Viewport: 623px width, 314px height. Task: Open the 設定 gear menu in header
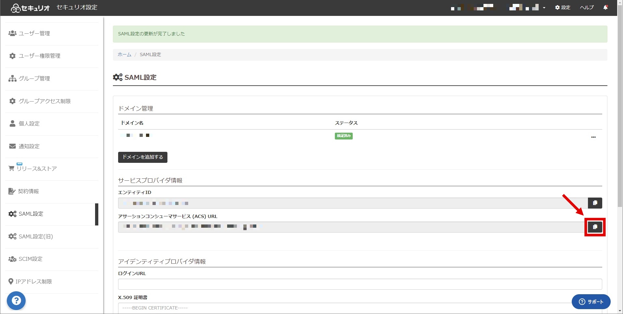pos(562,7)
